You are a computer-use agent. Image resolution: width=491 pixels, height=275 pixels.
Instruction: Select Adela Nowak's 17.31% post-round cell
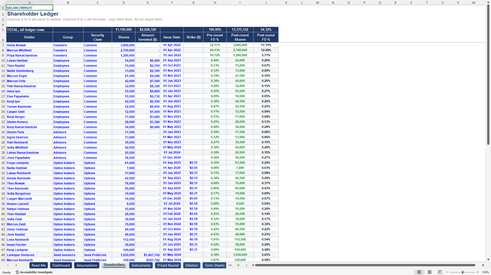click(266, 45)
